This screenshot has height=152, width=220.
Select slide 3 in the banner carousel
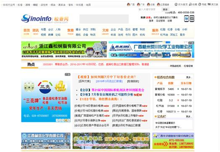pos(63,120)
